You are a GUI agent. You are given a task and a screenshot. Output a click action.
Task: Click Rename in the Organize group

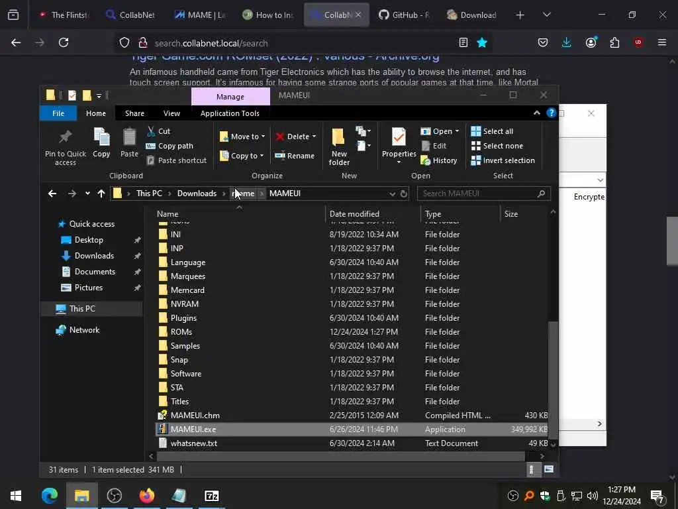(x=295, y=156)
